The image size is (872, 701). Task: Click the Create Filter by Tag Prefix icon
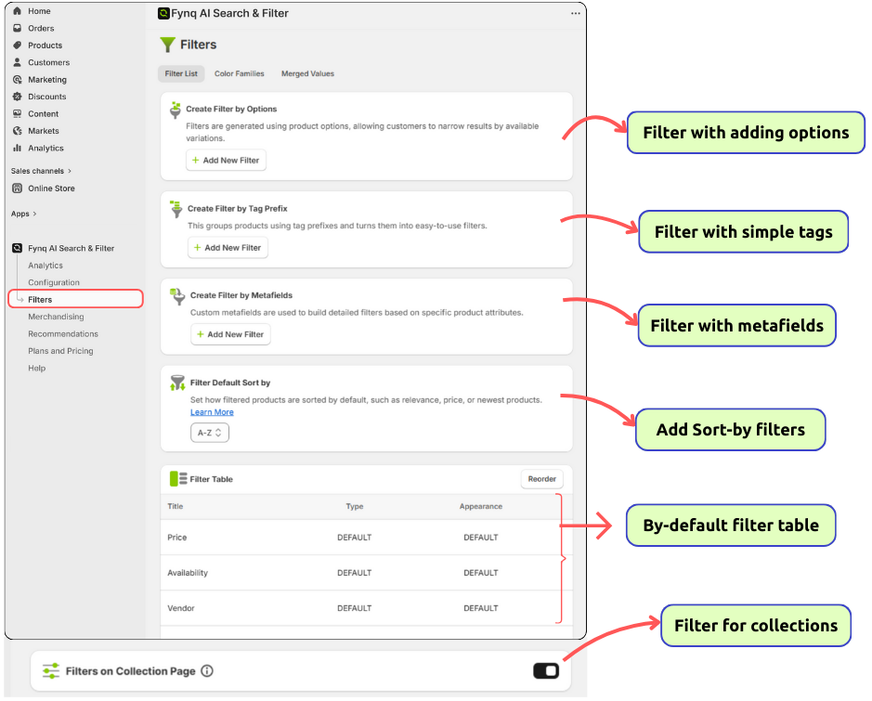pyautogui.click(x=176, y=209)
